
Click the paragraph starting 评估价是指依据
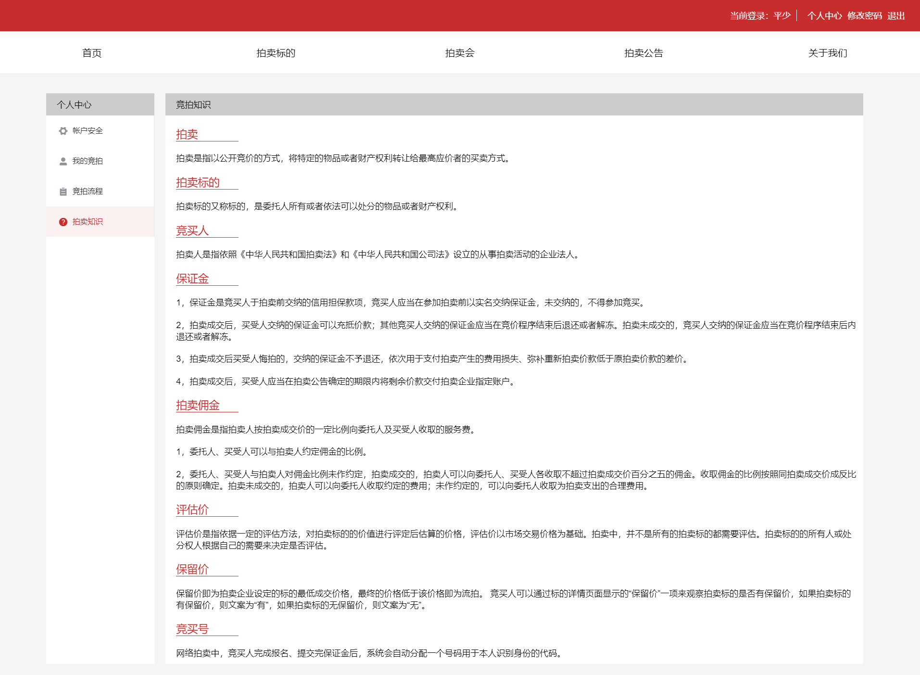point(514,540)
